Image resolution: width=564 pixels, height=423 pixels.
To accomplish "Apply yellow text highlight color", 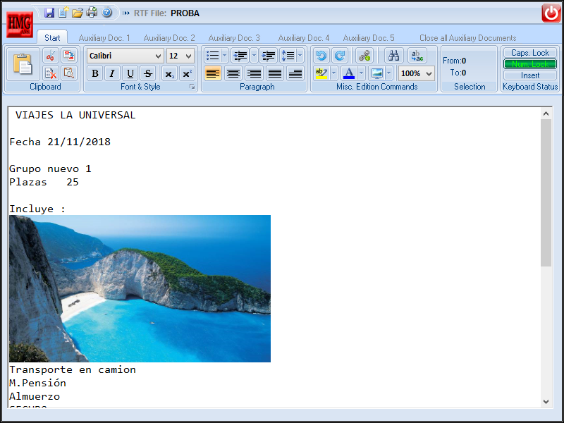I will tap(321, 73).
